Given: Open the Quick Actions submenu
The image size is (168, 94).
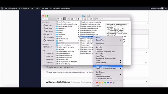Looking at the screenshot, I should (108, 63).
